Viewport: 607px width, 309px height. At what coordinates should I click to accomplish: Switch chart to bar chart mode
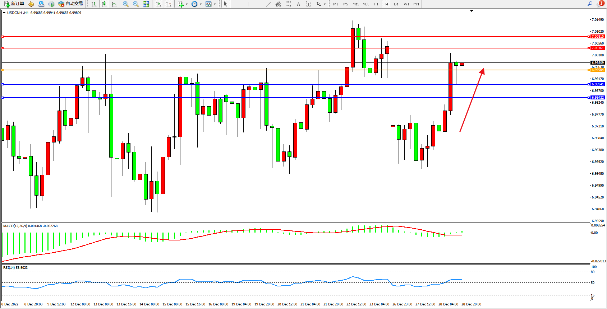click(94, 4)
